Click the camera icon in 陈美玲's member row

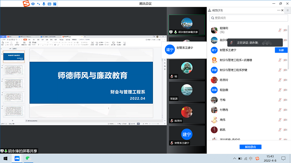pyautogui.click(x=286, y=80)
